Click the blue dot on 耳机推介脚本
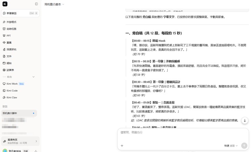252x152 pixels. [33, 113]
